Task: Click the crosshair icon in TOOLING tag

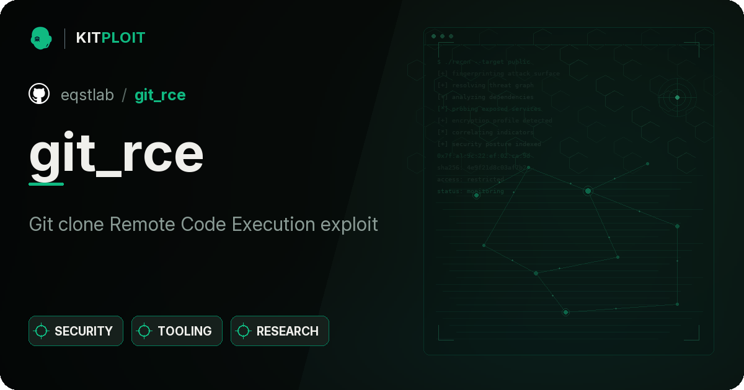Action: pyautogui.click(x=144, y=331)
